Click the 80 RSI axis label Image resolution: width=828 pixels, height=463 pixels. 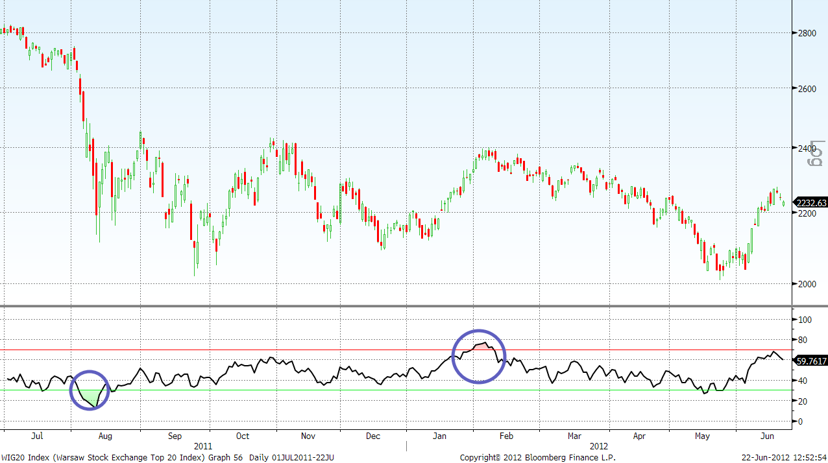point(803,340)
